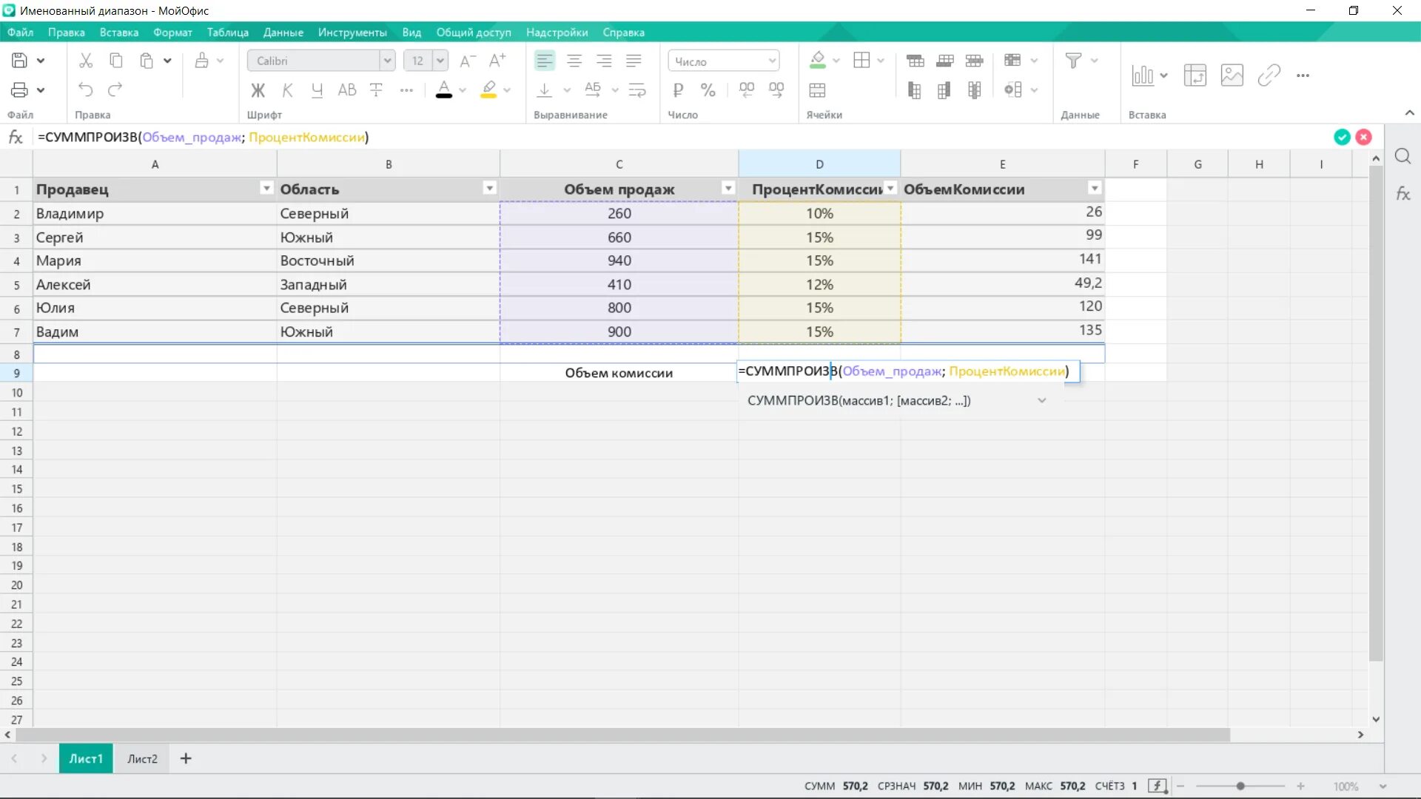The height and width of the screenshot is (799, 1421).
Task: Click the percent format icon
Action: coord(708,90)
